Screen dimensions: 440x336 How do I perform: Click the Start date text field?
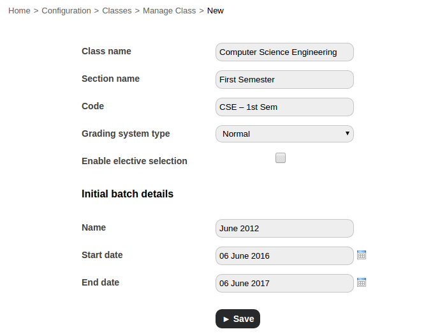click(284, 256)
